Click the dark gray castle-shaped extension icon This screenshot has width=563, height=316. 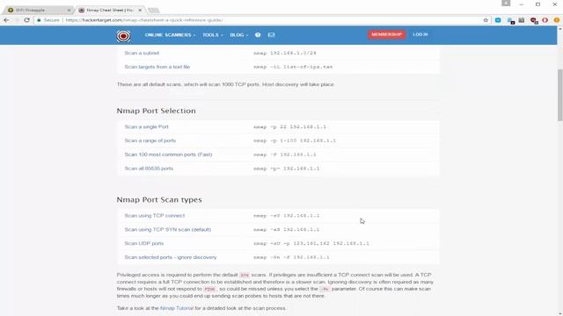coord(522,20)
